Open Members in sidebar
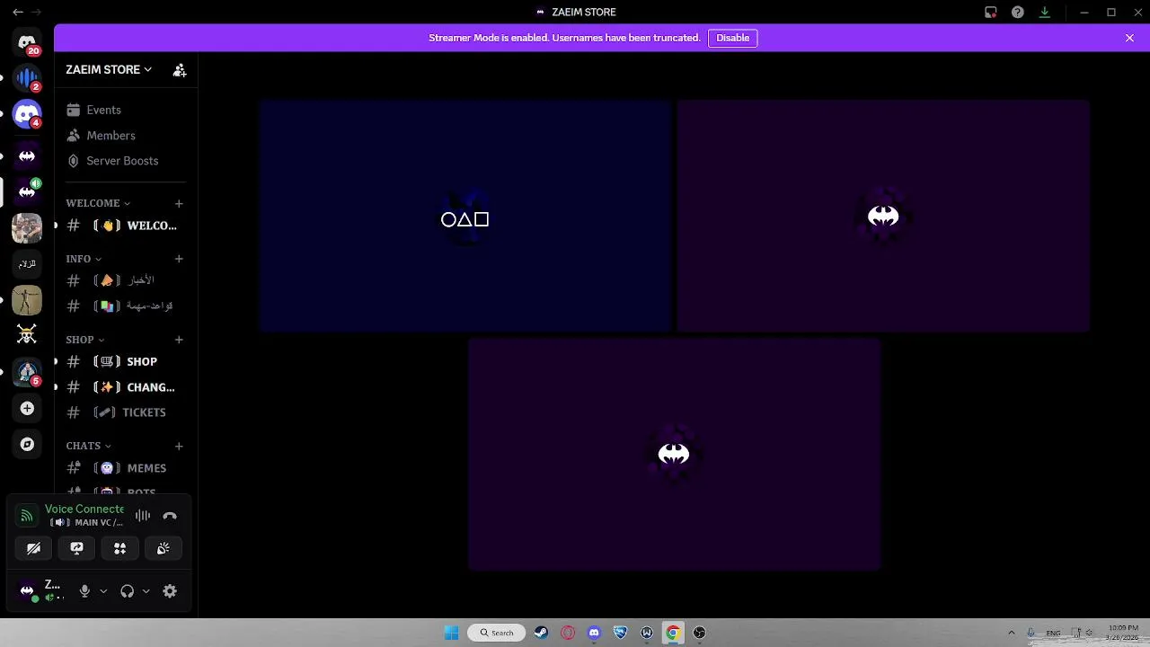The image size is (1150, 647). 124,136
